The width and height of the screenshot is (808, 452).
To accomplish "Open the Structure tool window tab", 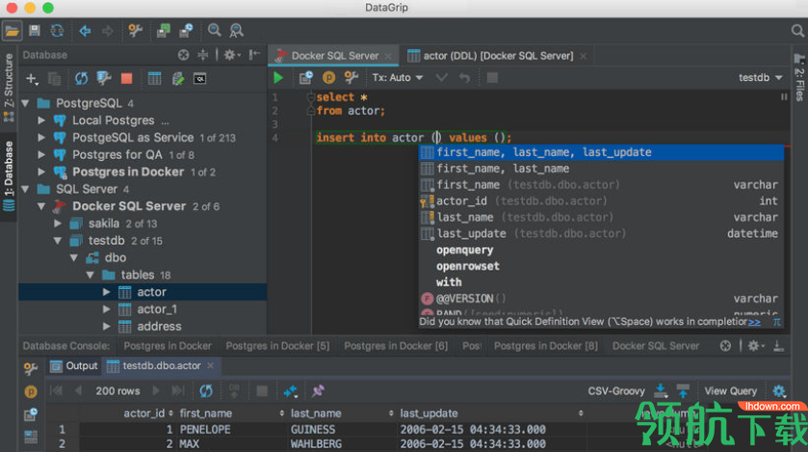I will [x=9, y=86].
